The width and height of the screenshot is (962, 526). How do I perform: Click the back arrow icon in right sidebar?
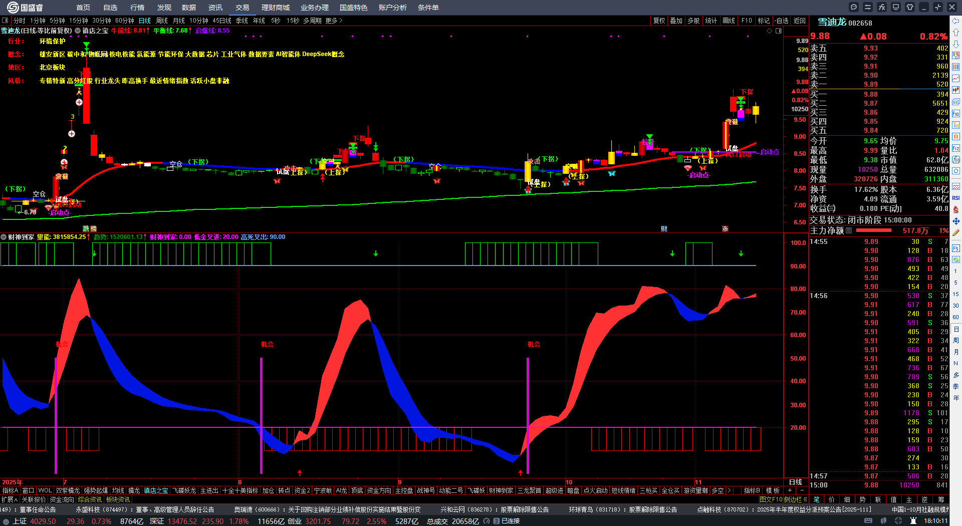click(956, 21)
